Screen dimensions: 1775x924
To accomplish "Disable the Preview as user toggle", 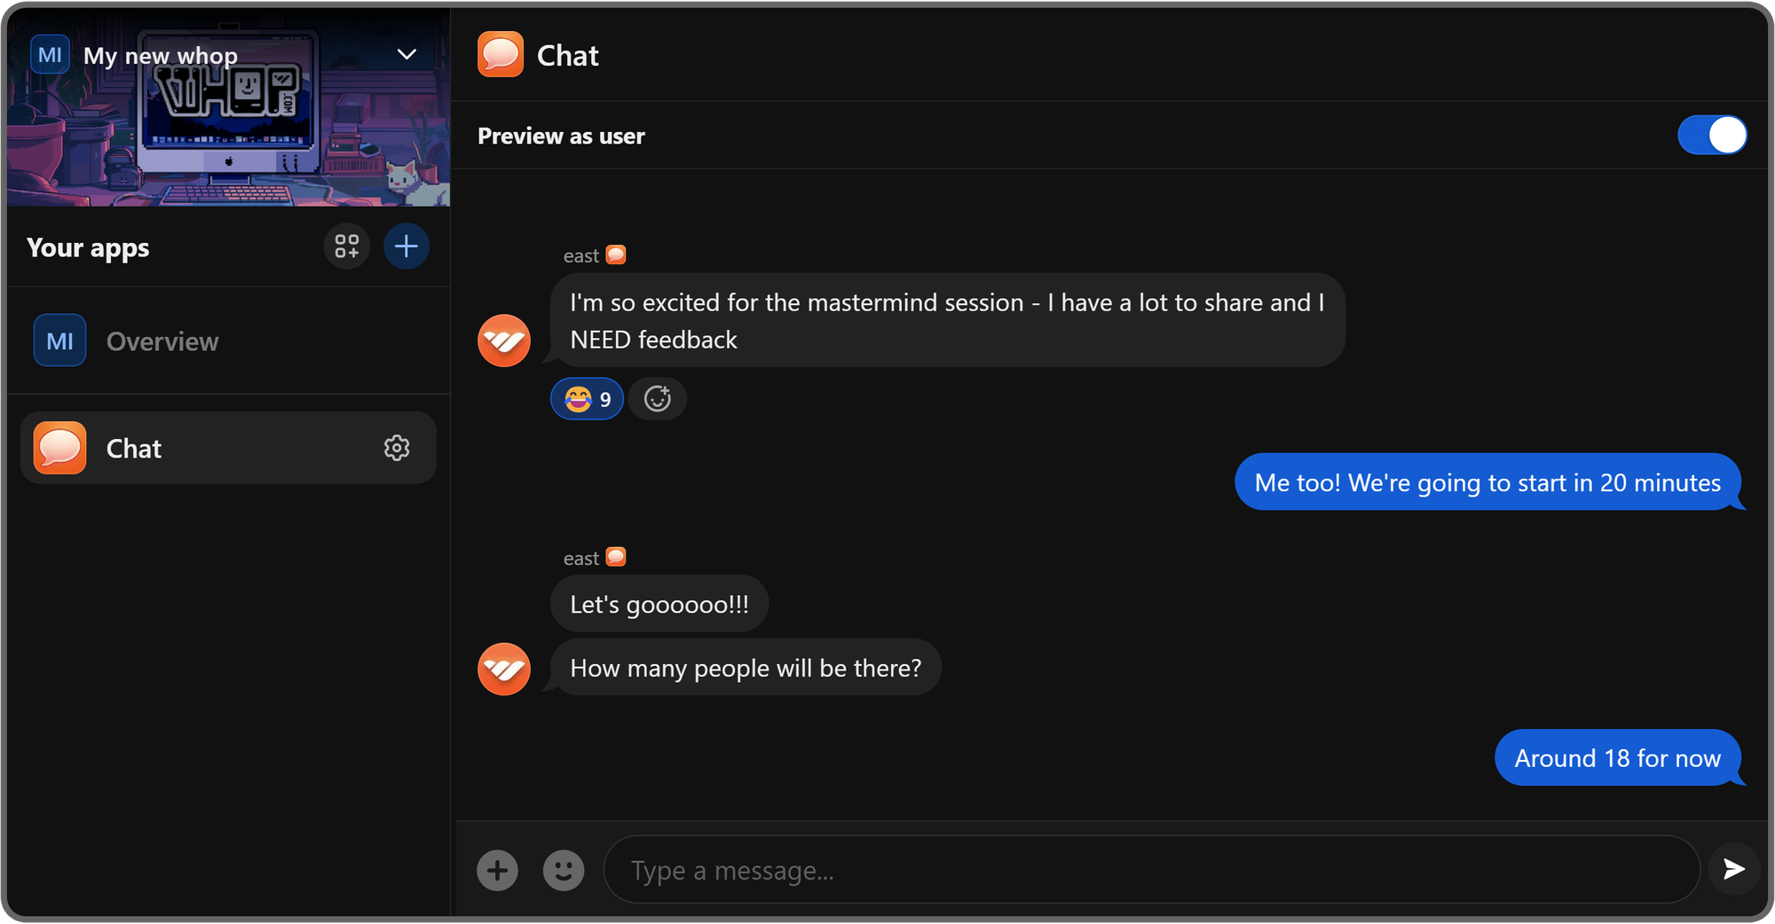I will 1713,135.
